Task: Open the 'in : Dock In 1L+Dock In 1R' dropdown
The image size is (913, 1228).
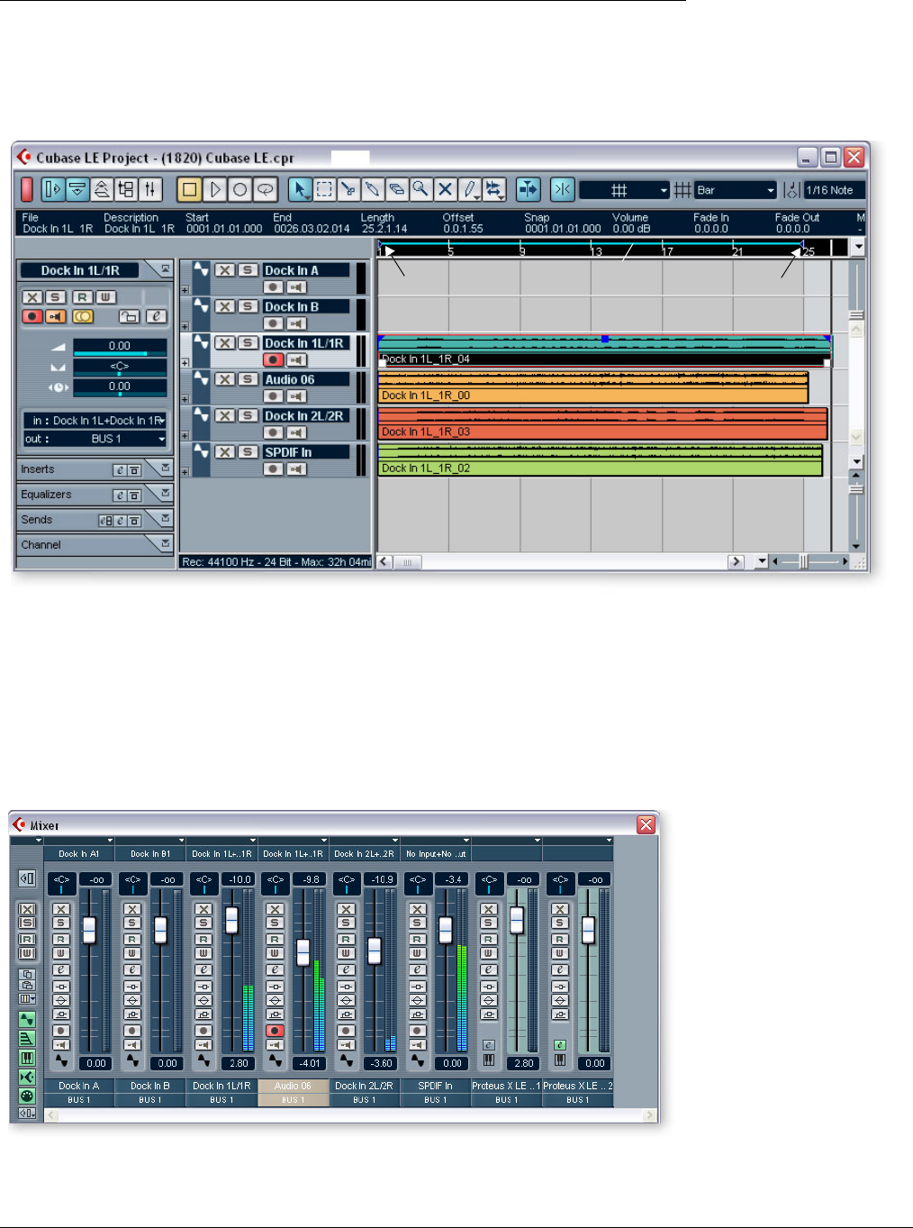Action: click(x=95, y=421)
